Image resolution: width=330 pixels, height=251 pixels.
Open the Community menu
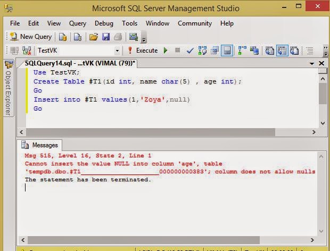[195, 23]
